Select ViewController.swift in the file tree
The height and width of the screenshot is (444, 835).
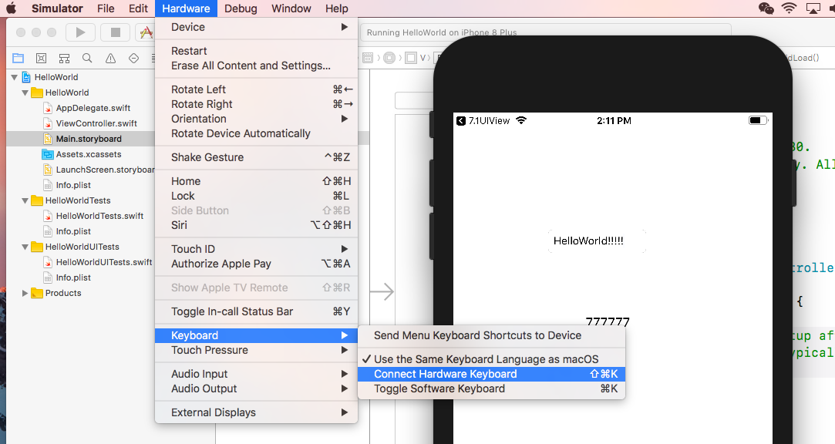click(x=96, y=123)
